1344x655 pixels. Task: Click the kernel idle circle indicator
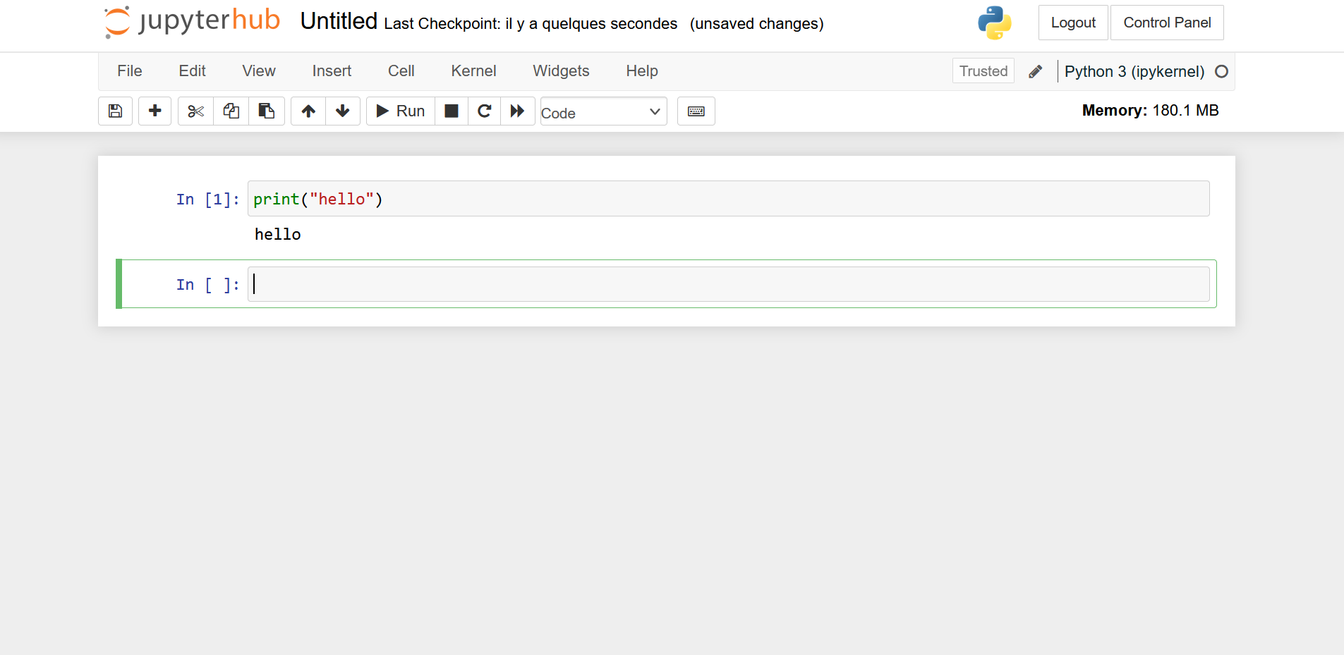[1222, 71]
